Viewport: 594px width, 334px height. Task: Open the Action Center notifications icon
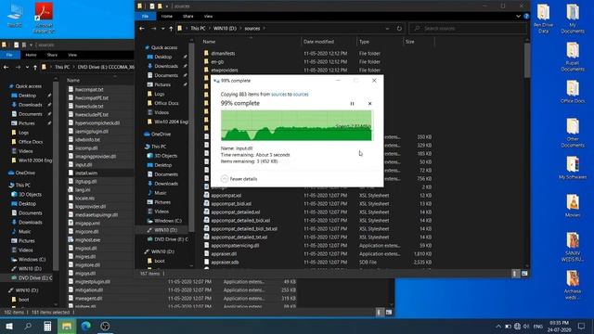pos(582,326)
